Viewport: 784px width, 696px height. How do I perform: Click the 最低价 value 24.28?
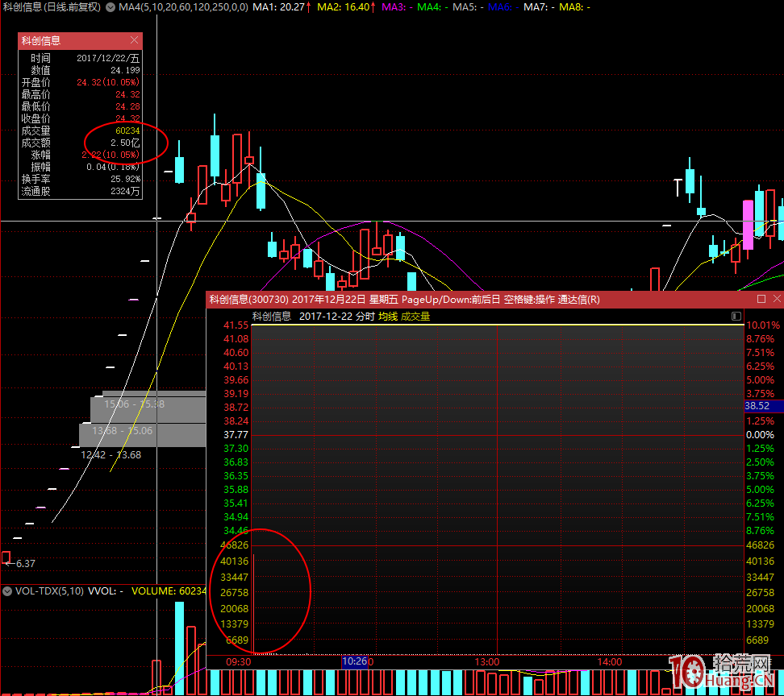tap(127, 106)
